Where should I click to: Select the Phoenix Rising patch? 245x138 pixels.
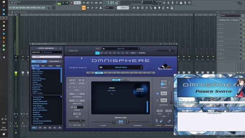(38, 97)
